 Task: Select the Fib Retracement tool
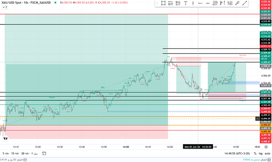click(215, 3)
